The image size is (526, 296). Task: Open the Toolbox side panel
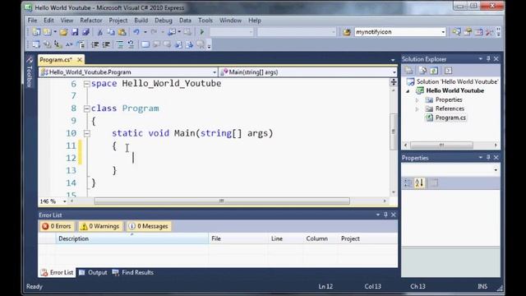[30, 72]
